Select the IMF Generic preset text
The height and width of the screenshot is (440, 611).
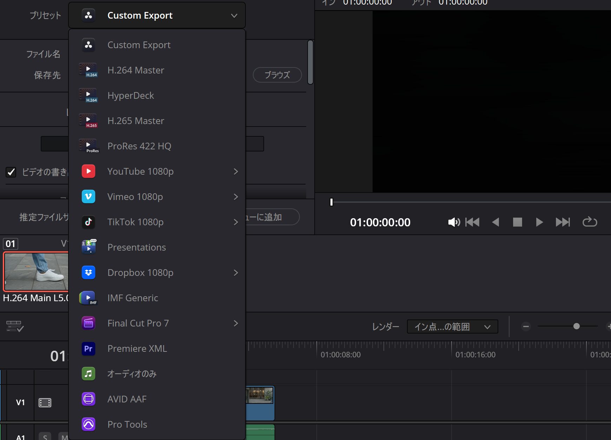[x=133, y=298]
